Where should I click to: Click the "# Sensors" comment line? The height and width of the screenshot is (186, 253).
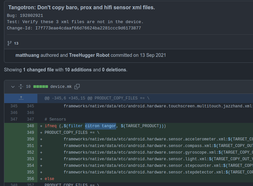click(55, 119)
